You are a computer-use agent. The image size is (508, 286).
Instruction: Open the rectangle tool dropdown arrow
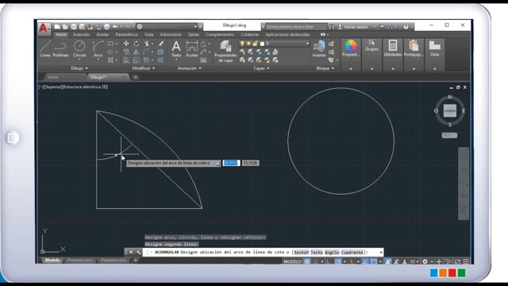tap(117, 44)
